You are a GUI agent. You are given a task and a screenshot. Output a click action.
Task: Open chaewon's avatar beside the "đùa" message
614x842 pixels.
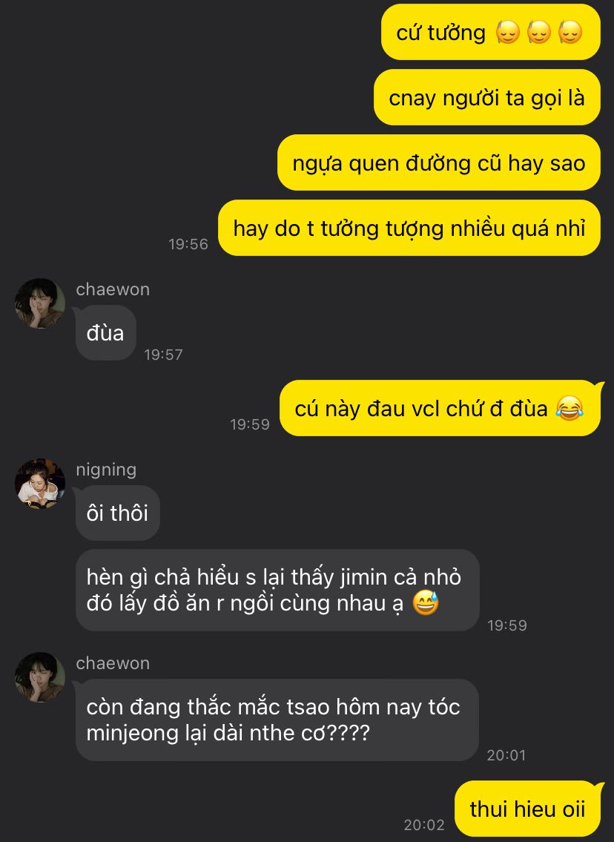[40, 303]
